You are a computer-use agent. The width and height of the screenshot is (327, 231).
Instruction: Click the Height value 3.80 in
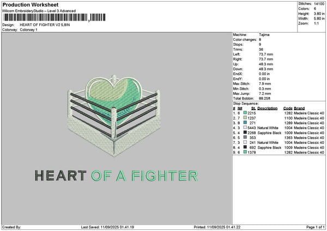(319, 14)
